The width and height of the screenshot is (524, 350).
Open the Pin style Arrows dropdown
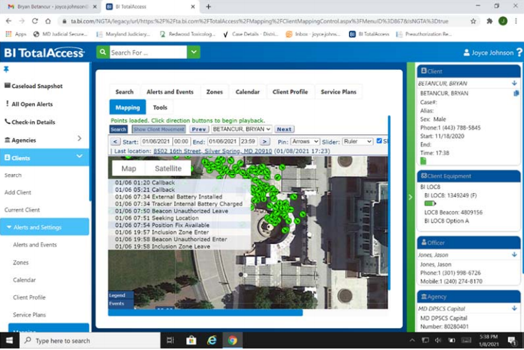point(304,141)
